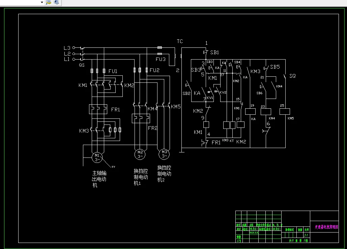This screenshot has width=347, height=249.
Task: Click the M2 motor symbol
Action: 140,154
